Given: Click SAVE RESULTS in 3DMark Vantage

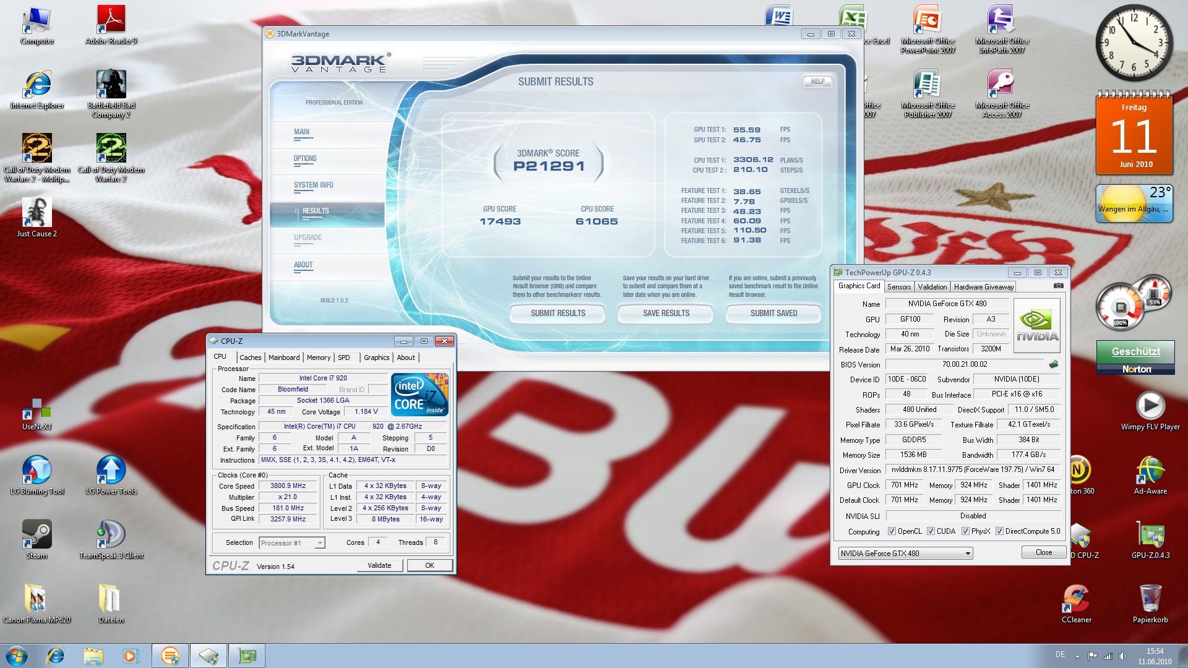Looking at the screenshot, I should (666, 314).
